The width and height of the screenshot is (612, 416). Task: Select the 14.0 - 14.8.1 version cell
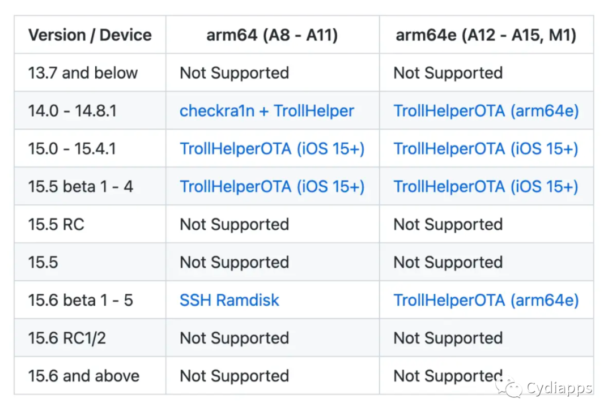click(x=90, y=111)
